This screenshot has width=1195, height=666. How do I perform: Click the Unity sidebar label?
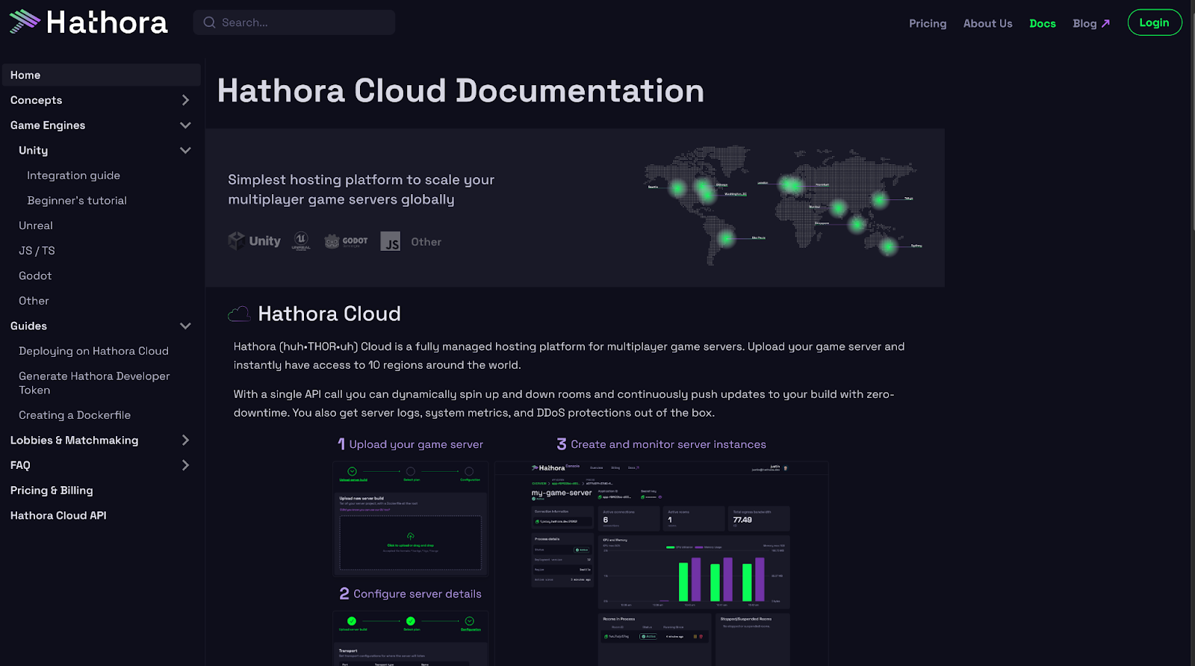(33, 150)
